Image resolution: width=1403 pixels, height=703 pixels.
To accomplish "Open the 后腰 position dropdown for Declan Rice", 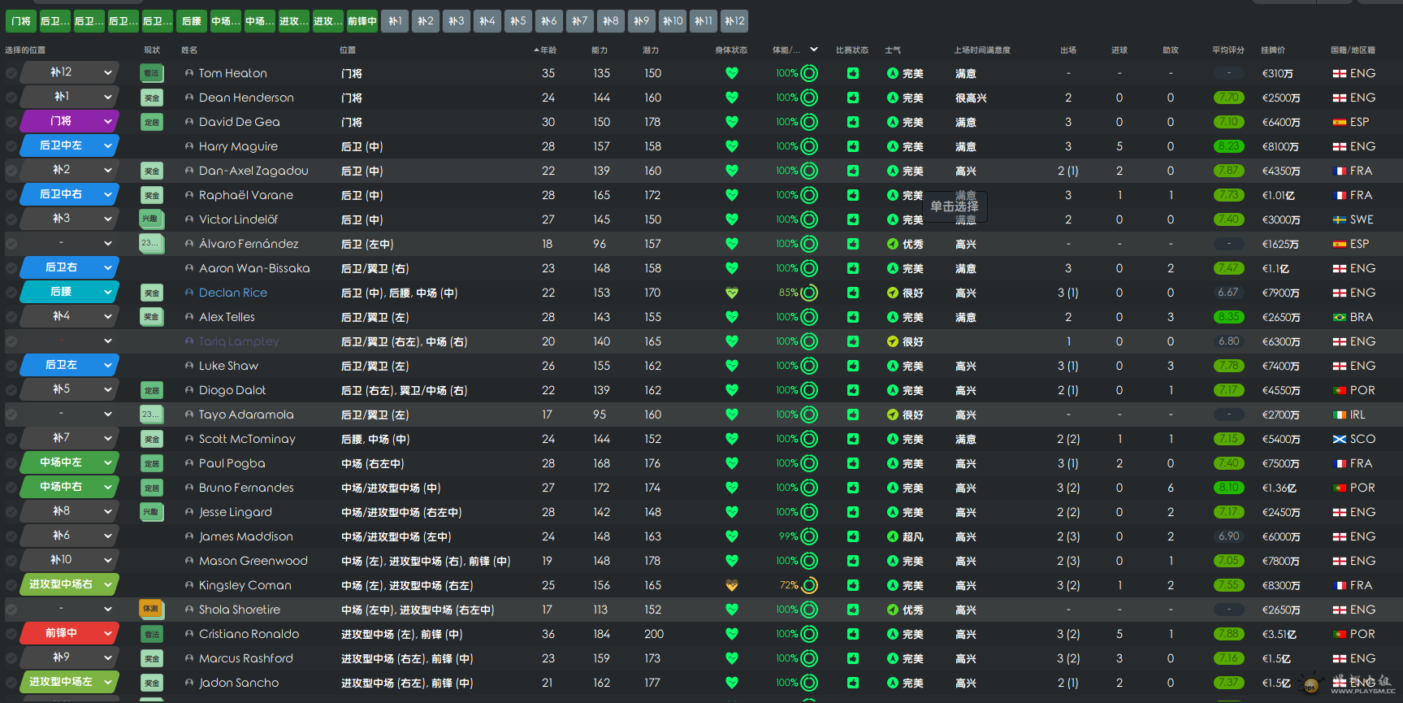I will tap(70, 292).
